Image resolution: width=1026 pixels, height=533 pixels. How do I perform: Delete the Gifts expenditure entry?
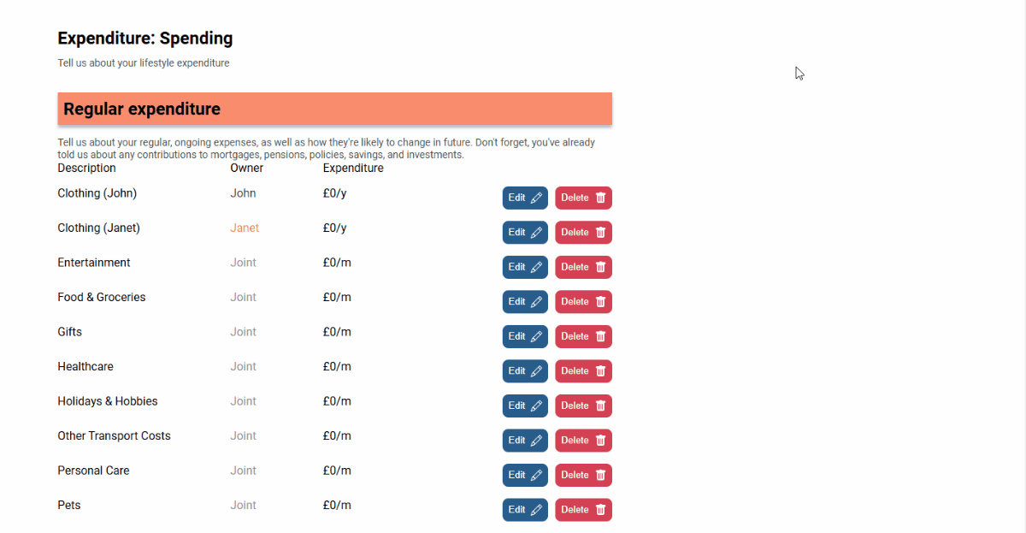coord(583,336)
